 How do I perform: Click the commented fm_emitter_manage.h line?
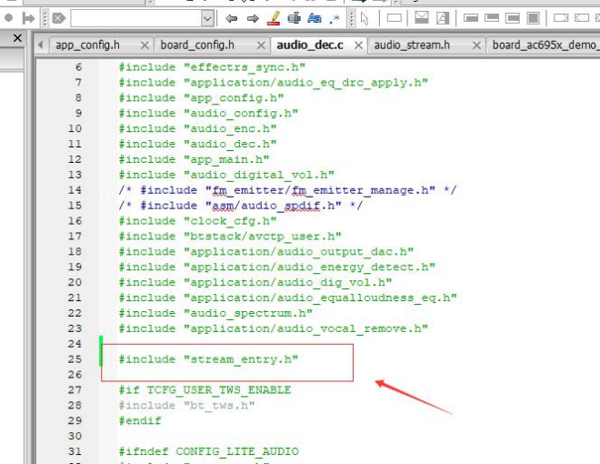[287, 190]
